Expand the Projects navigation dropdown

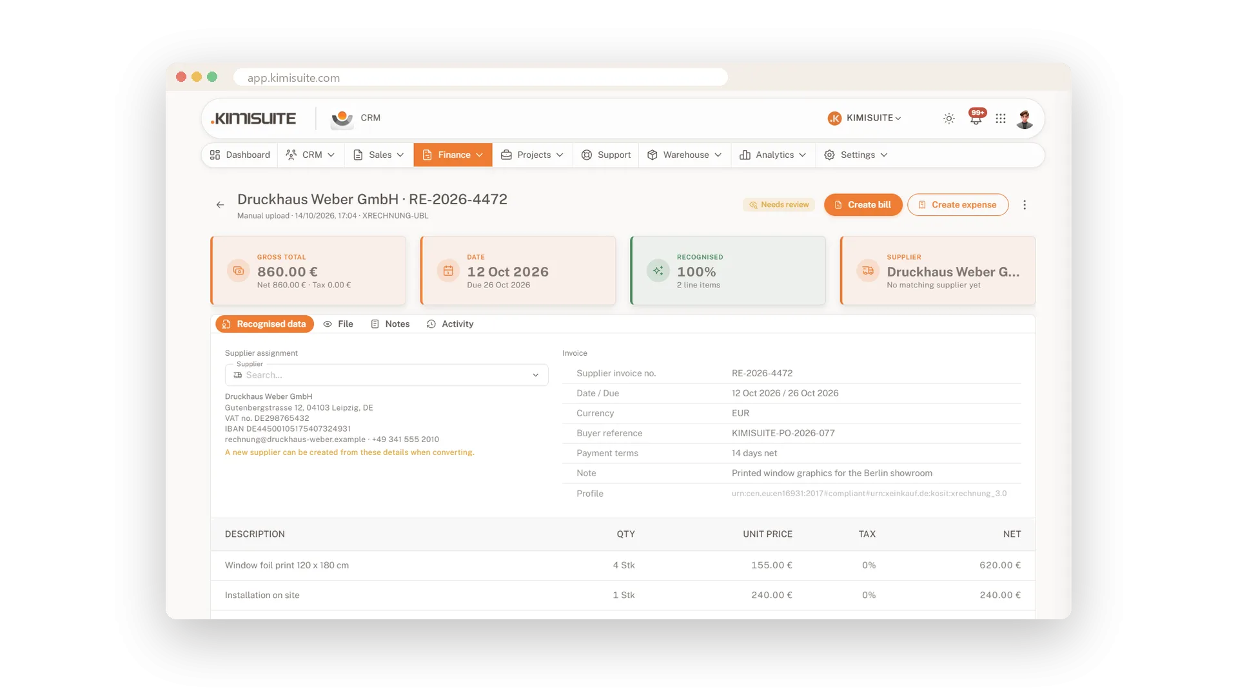[532, 155]
